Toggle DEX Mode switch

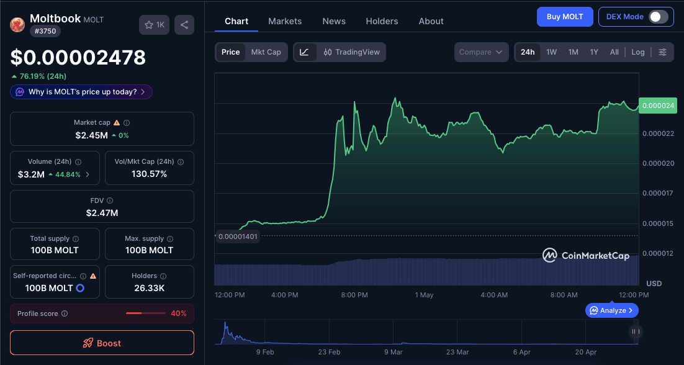[x=659, y=17]
